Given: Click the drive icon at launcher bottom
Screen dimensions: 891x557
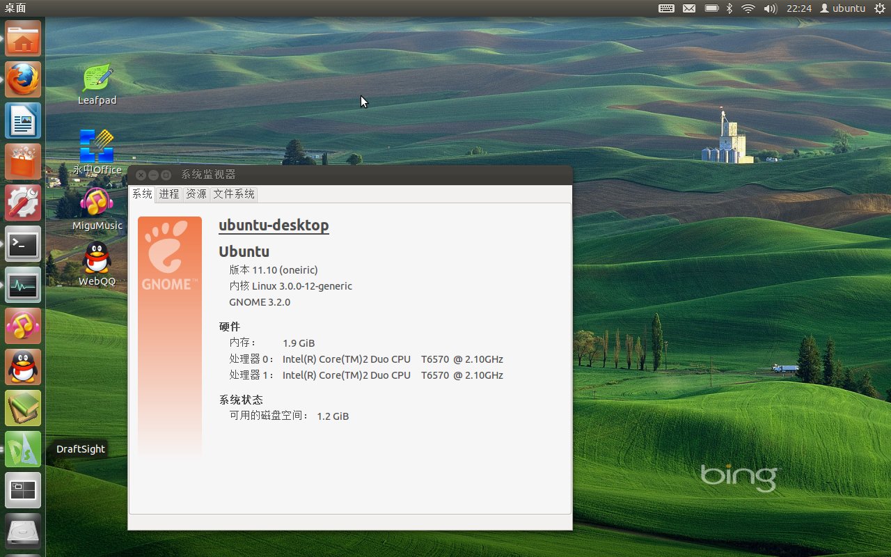Looking at the screenshot, I should (23, 531).
